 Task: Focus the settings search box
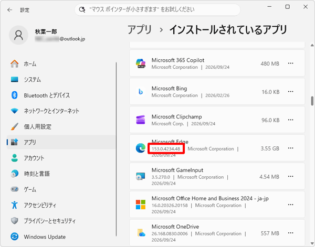pos(157,9)
